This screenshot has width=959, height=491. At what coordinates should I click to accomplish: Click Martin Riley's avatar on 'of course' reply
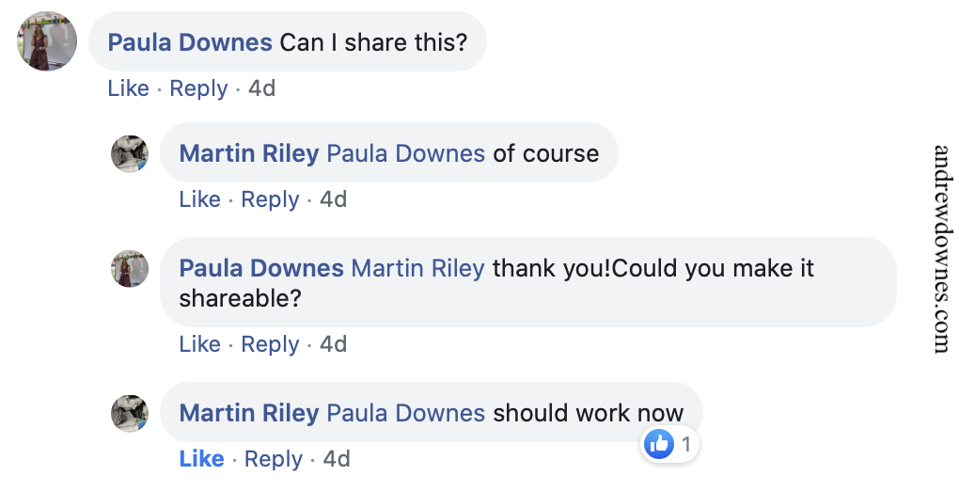130,153
